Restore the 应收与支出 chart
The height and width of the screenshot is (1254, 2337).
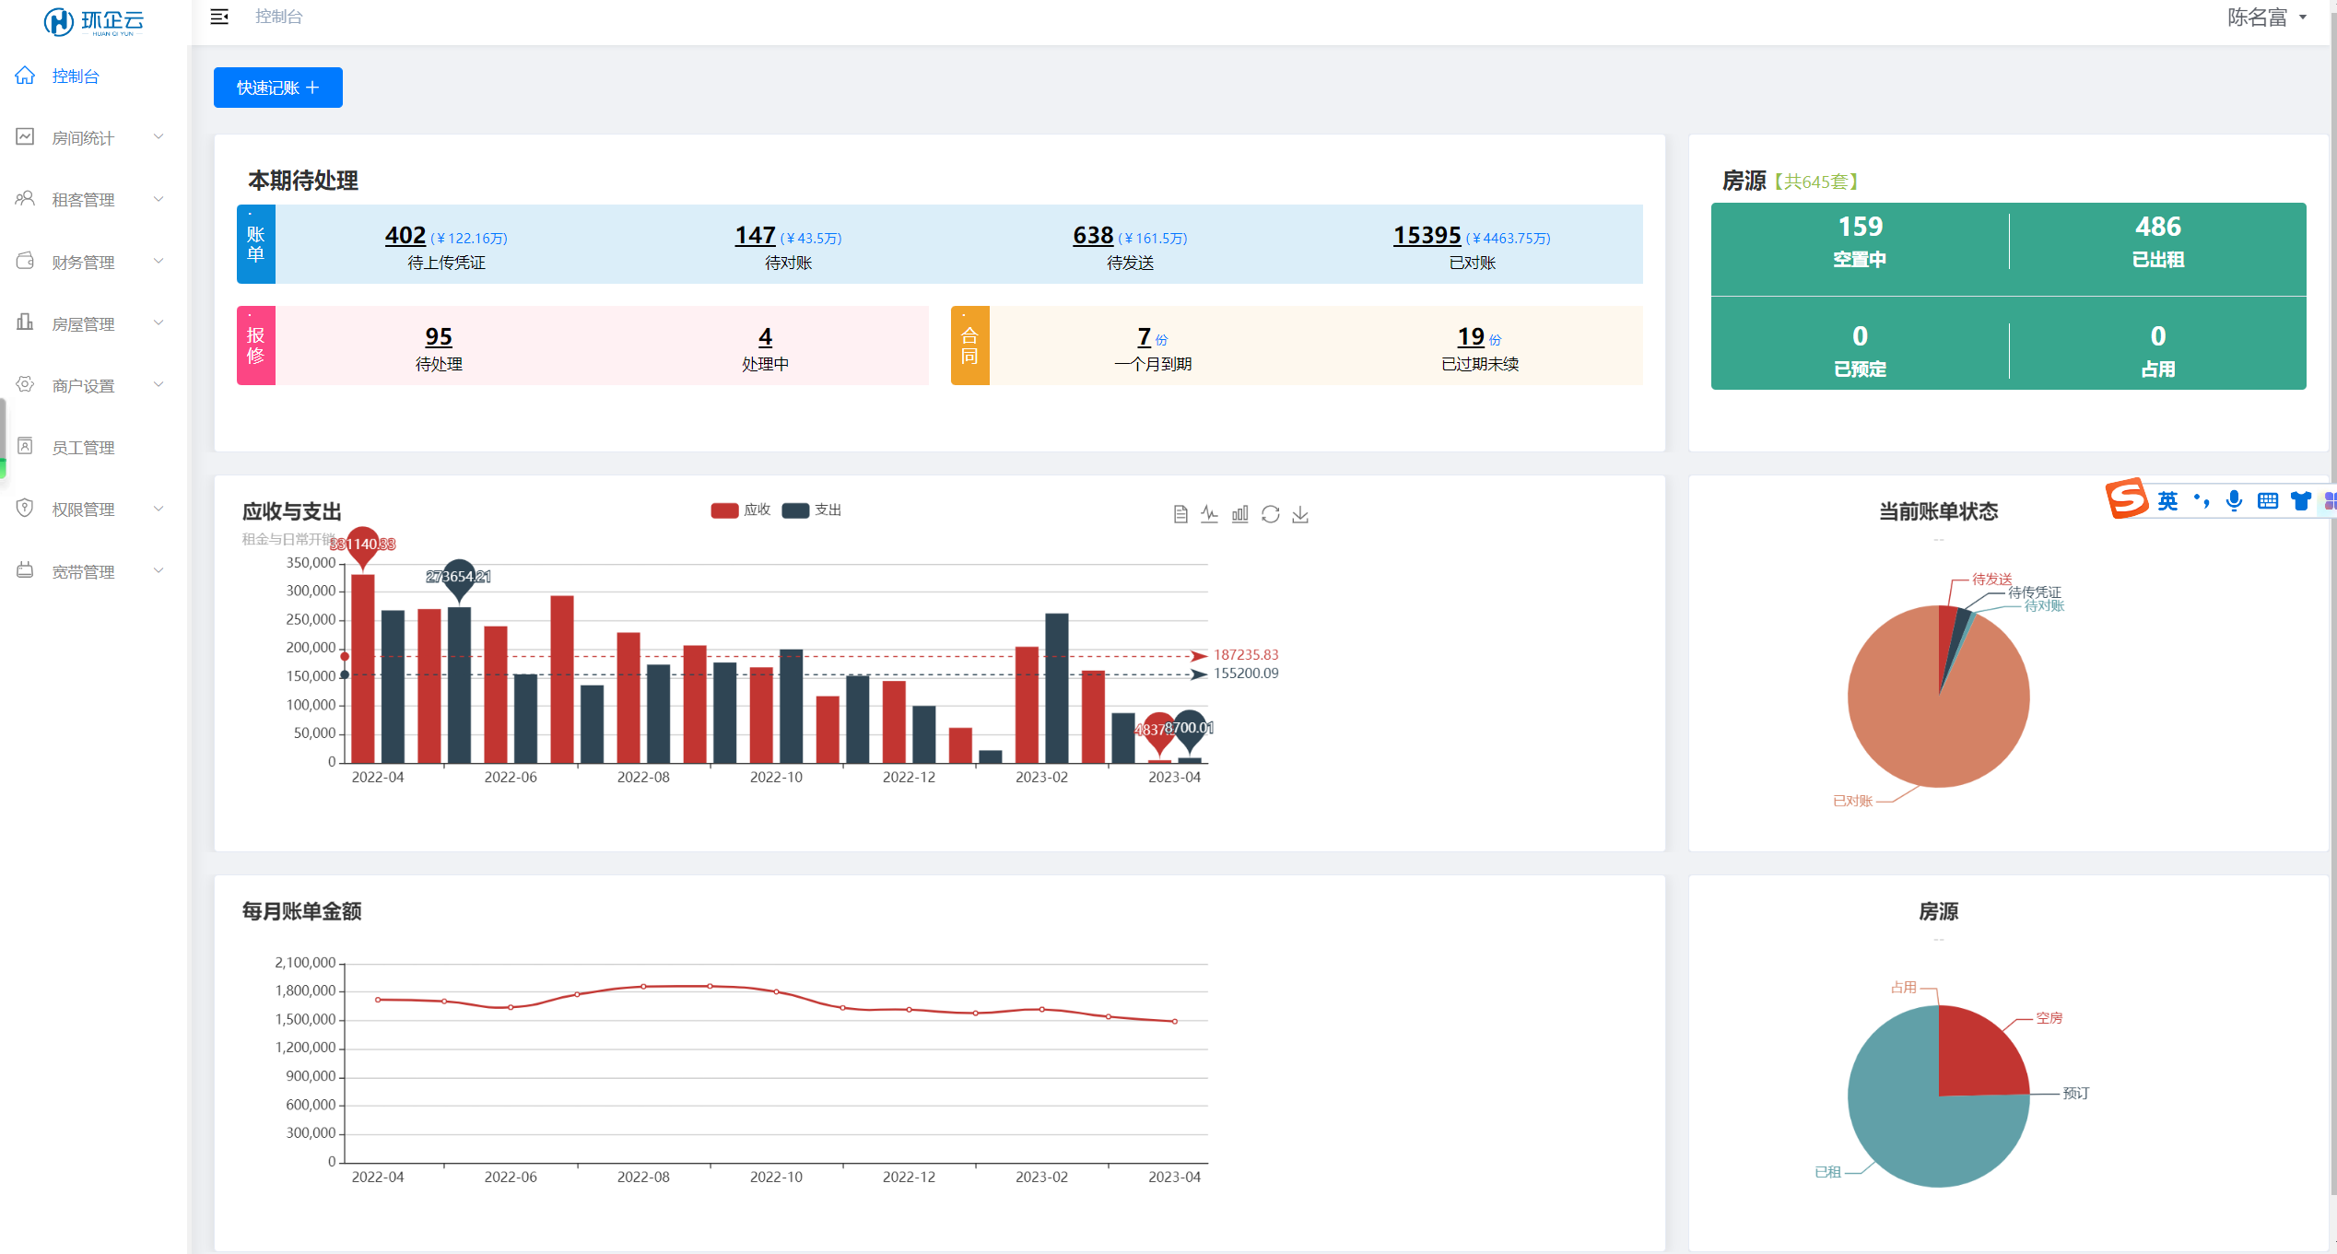pos(1270,514)
